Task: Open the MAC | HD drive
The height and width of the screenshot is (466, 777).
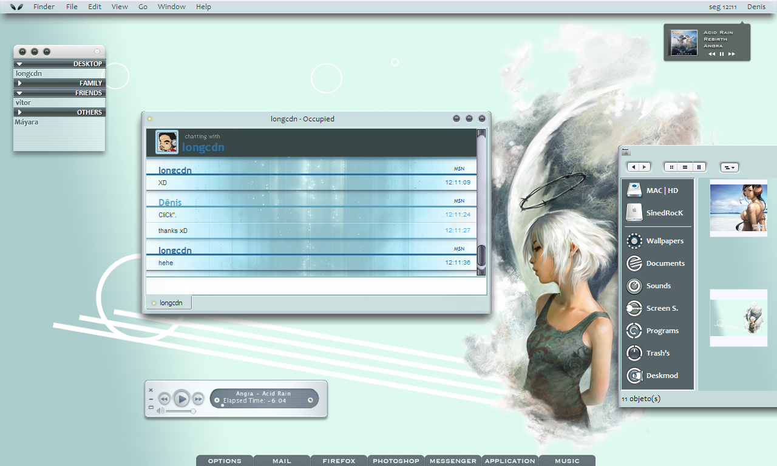Action: click(x=657, y=191)
